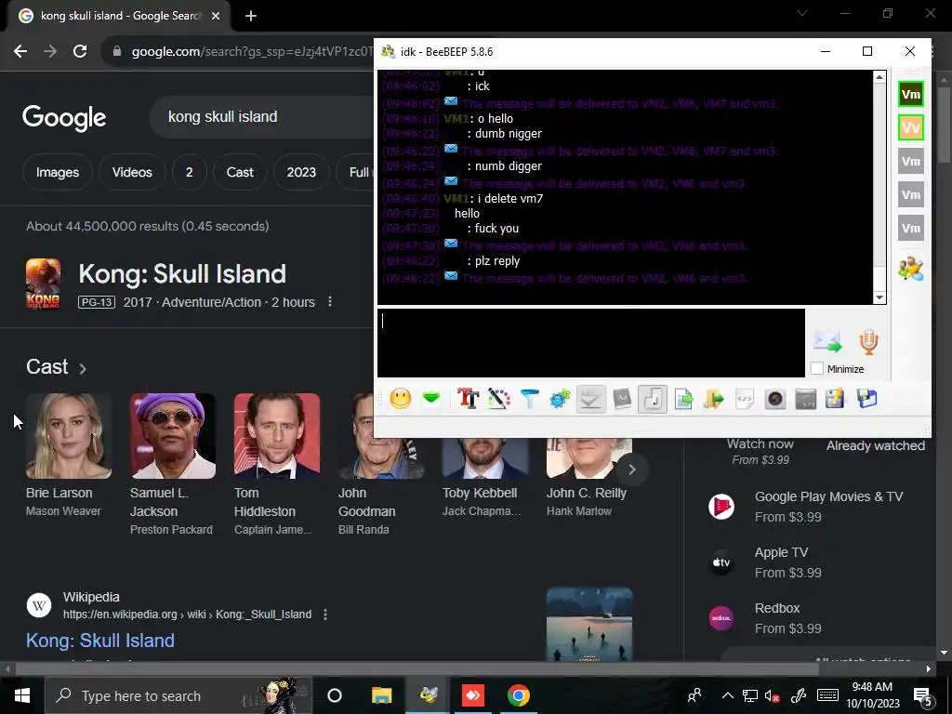Open Brie Larson cast photo
952x714 pixels.
tap(69, 436)
